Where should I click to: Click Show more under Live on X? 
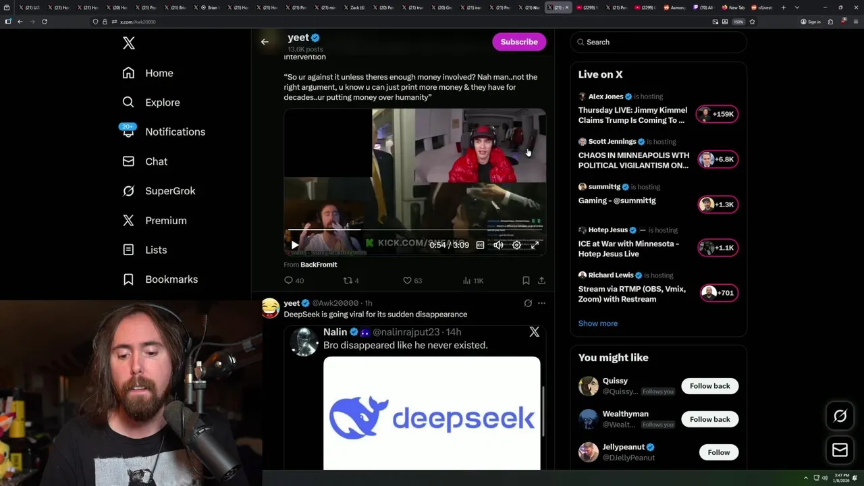(x=597, y=323)
